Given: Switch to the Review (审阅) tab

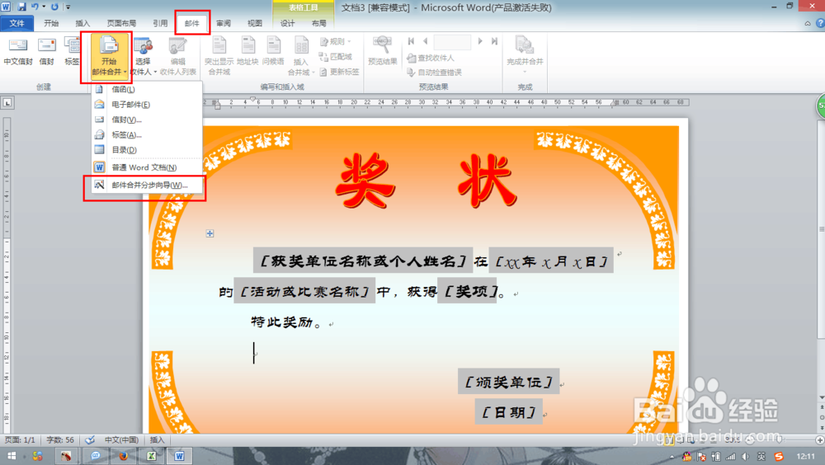Looking at the screenshot, I should 224,23.
